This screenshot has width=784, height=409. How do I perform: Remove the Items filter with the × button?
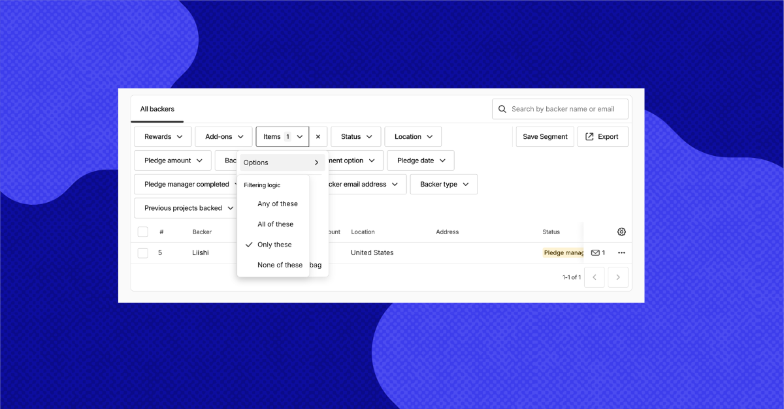click(318, 137)
